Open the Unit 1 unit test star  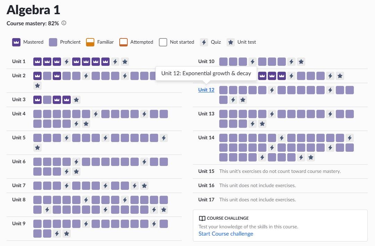pos(125,62)
